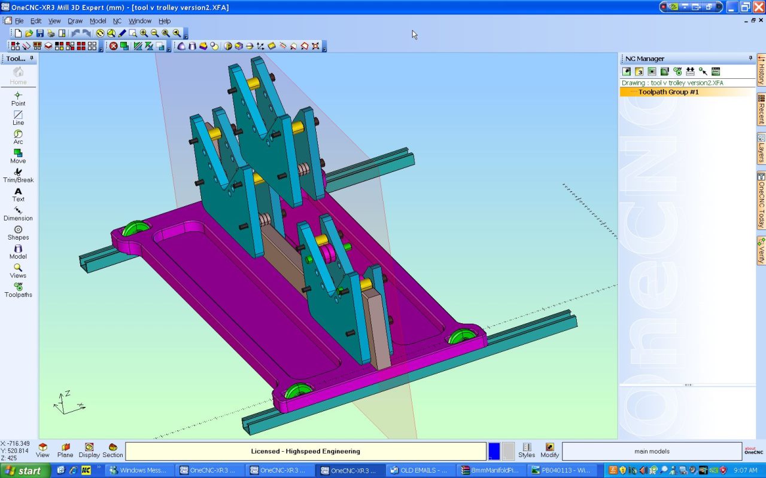Screen dimensions: 766x478
Task: Open the NC menu
Action: point(117,20)
